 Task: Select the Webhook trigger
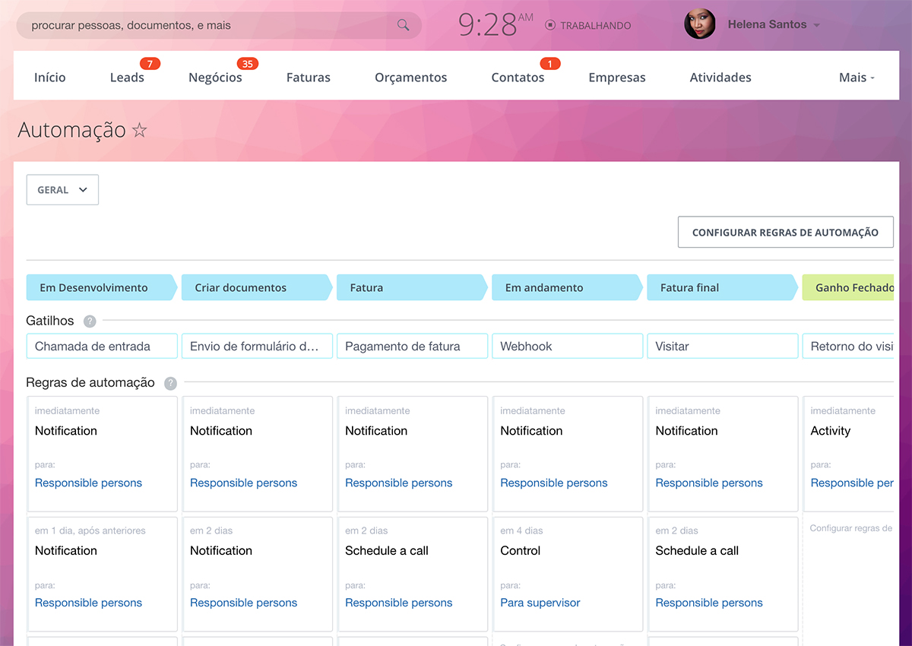[567, 347]
